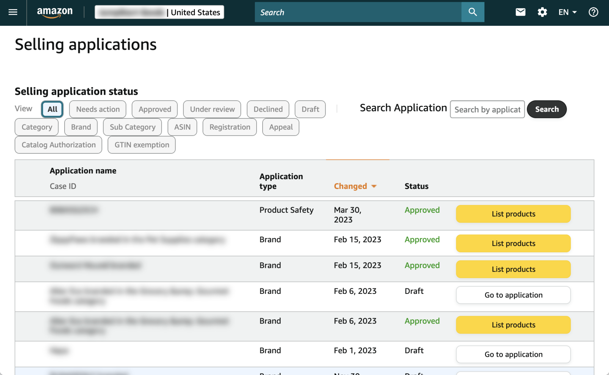Open messages via the envelope icon
Viewport: 609px width, 375px height.
(520, 12)
